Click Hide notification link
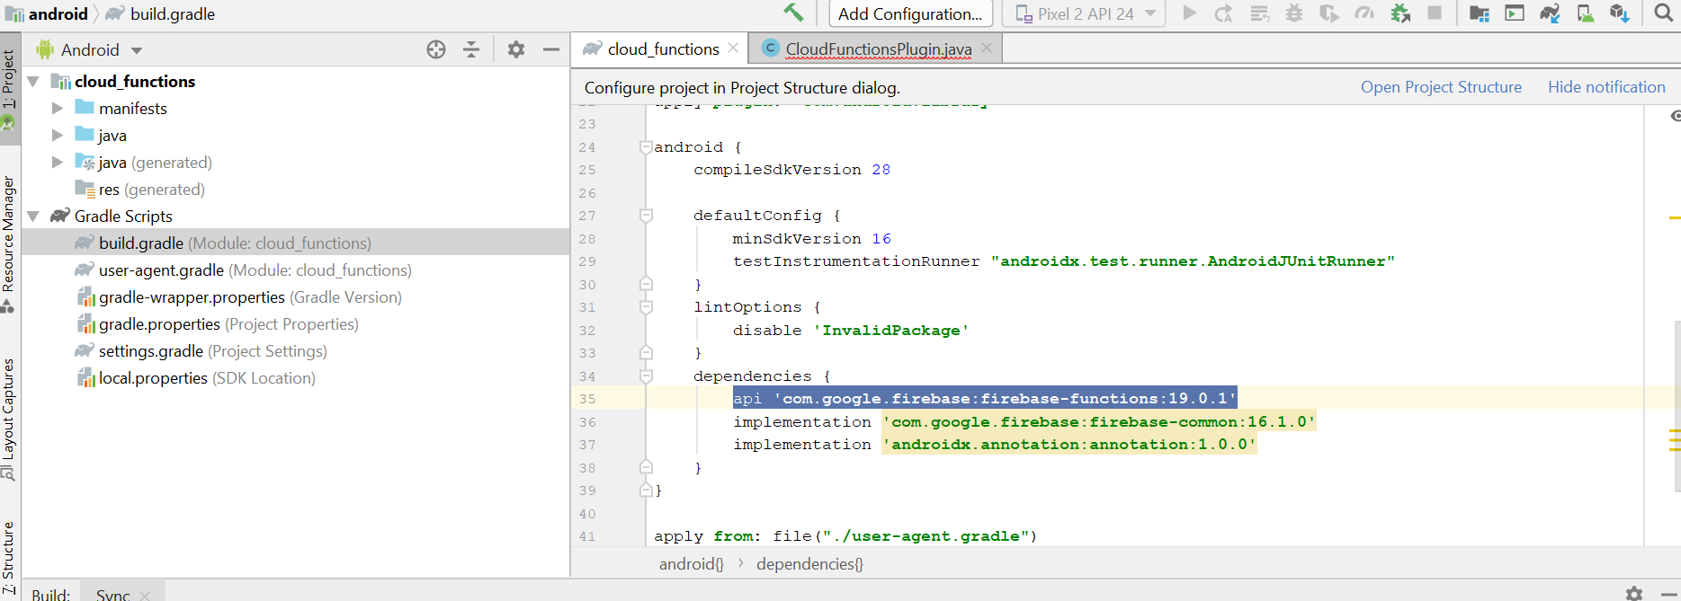The image size is (1681, 601). pos(1606,87)
